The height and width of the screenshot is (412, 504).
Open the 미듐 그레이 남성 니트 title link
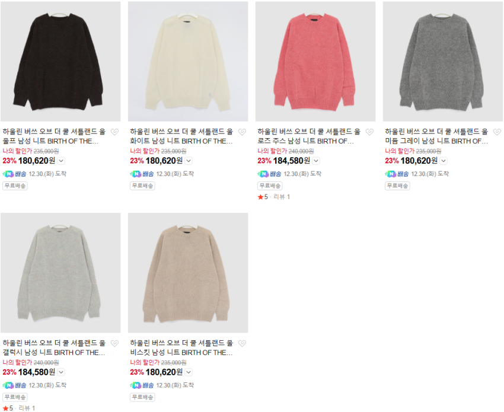pyautogui.click(x=436, y=136)
